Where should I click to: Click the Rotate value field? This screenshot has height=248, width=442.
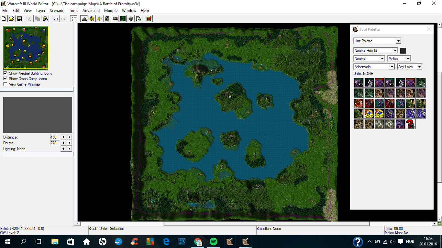coord(55,143)
